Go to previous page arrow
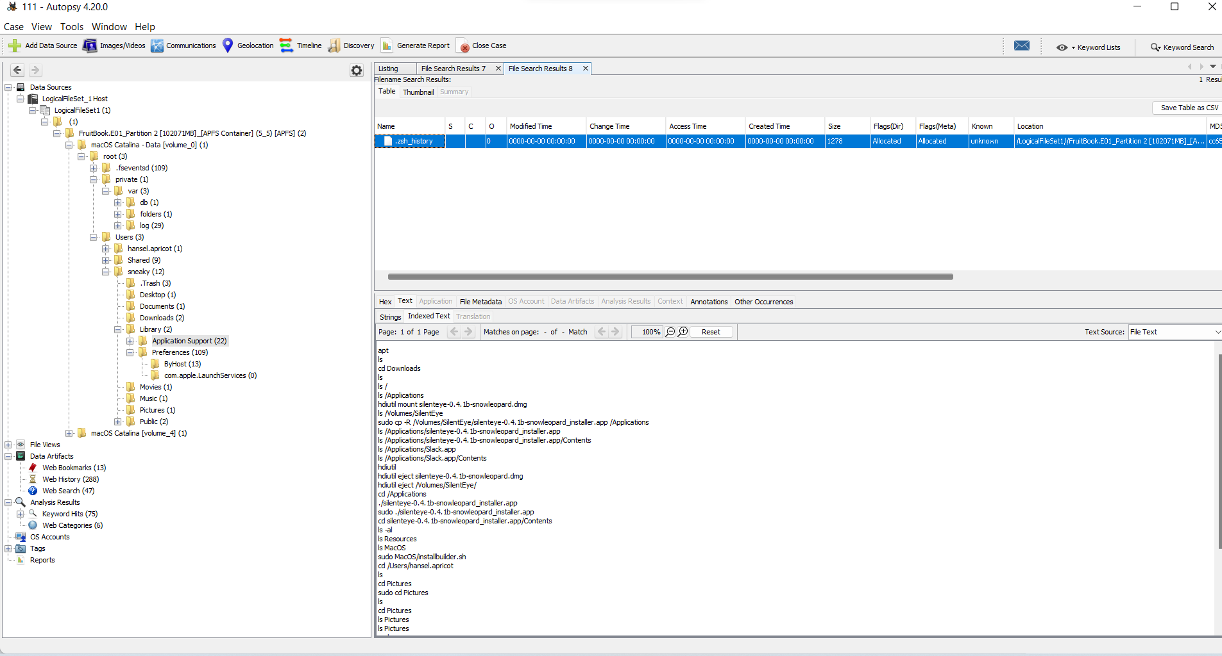The width and height of the screenshot is (1222, 656). point(454,332)
